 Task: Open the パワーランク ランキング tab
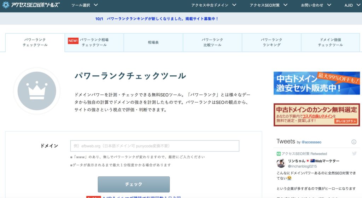pos(271,42)
